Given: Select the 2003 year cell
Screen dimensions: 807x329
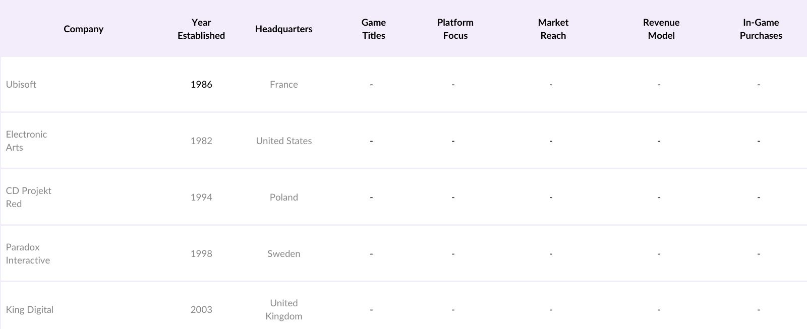Looking at the screenshot, I should click(x=201, y=309).
